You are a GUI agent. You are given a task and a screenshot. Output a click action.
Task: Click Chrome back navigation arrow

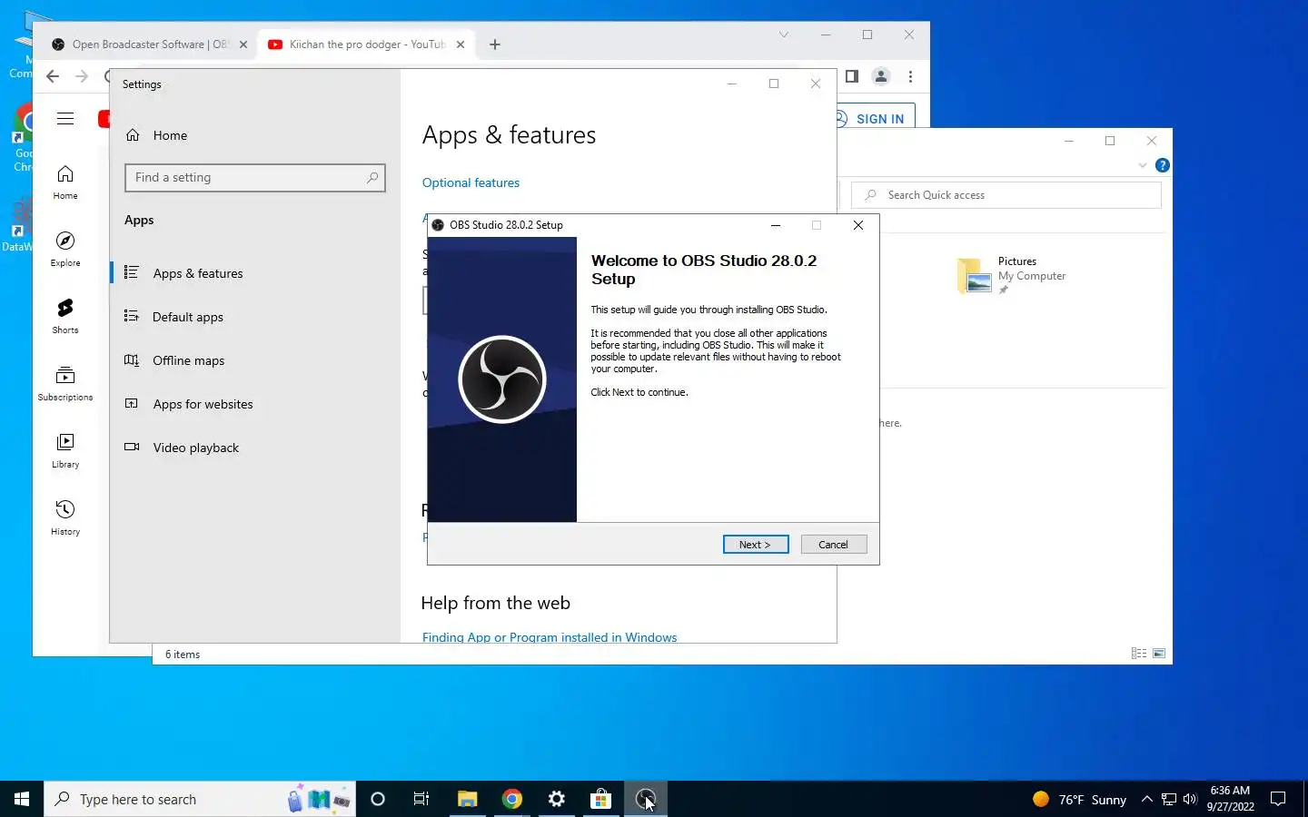tap(53, 76)
